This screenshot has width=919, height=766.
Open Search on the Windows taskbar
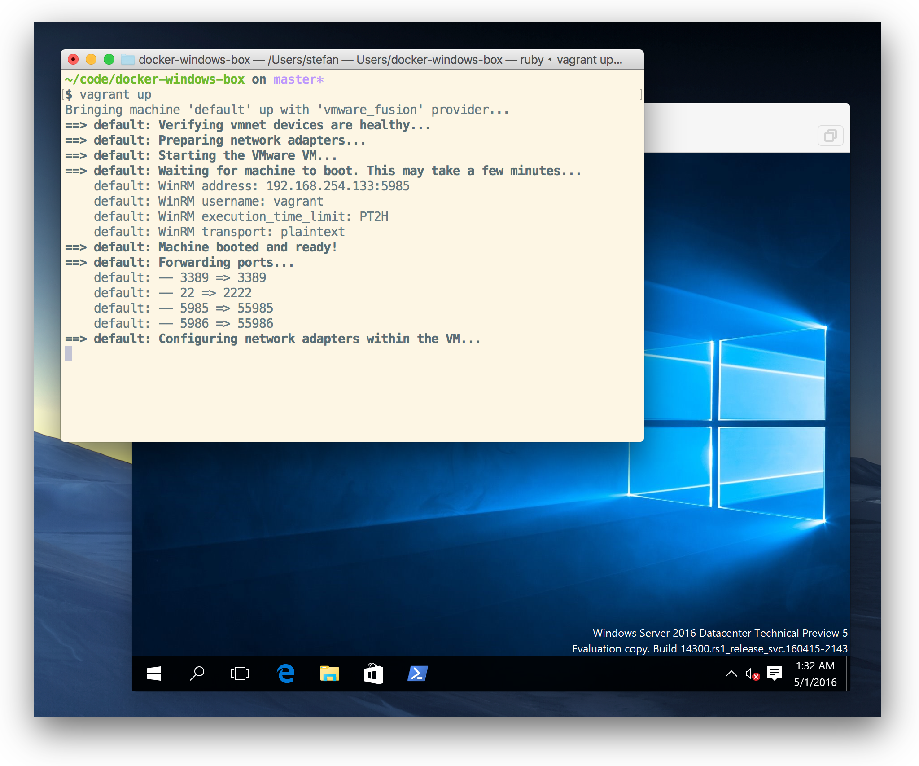pos(197,674)
